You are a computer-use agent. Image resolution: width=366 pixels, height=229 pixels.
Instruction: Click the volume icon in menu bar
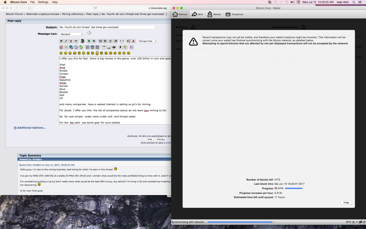click(x=293, y=2)
